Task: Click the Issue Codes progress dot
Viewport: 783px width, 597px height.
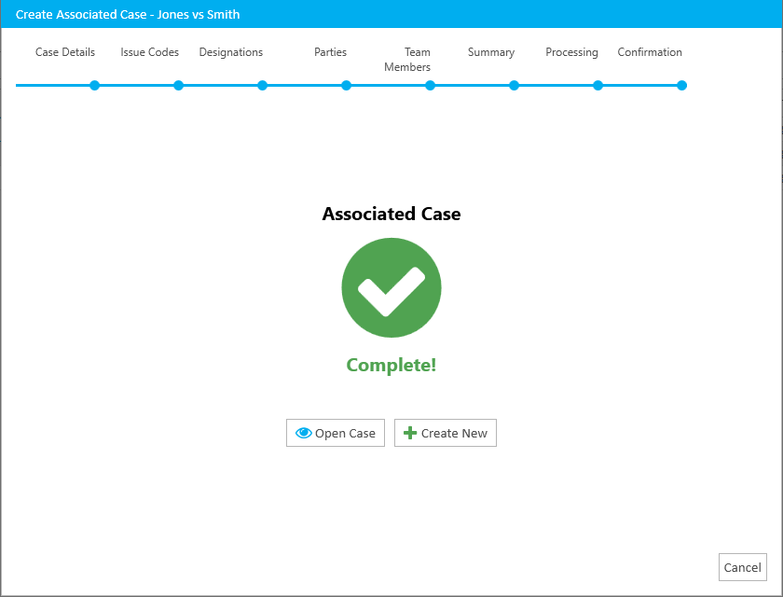Action: coord(178,86)
